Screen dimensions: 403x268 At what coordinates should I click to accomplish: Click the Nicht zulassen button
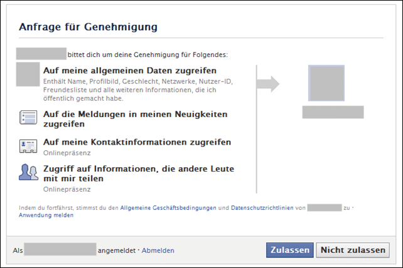[353, 250]
